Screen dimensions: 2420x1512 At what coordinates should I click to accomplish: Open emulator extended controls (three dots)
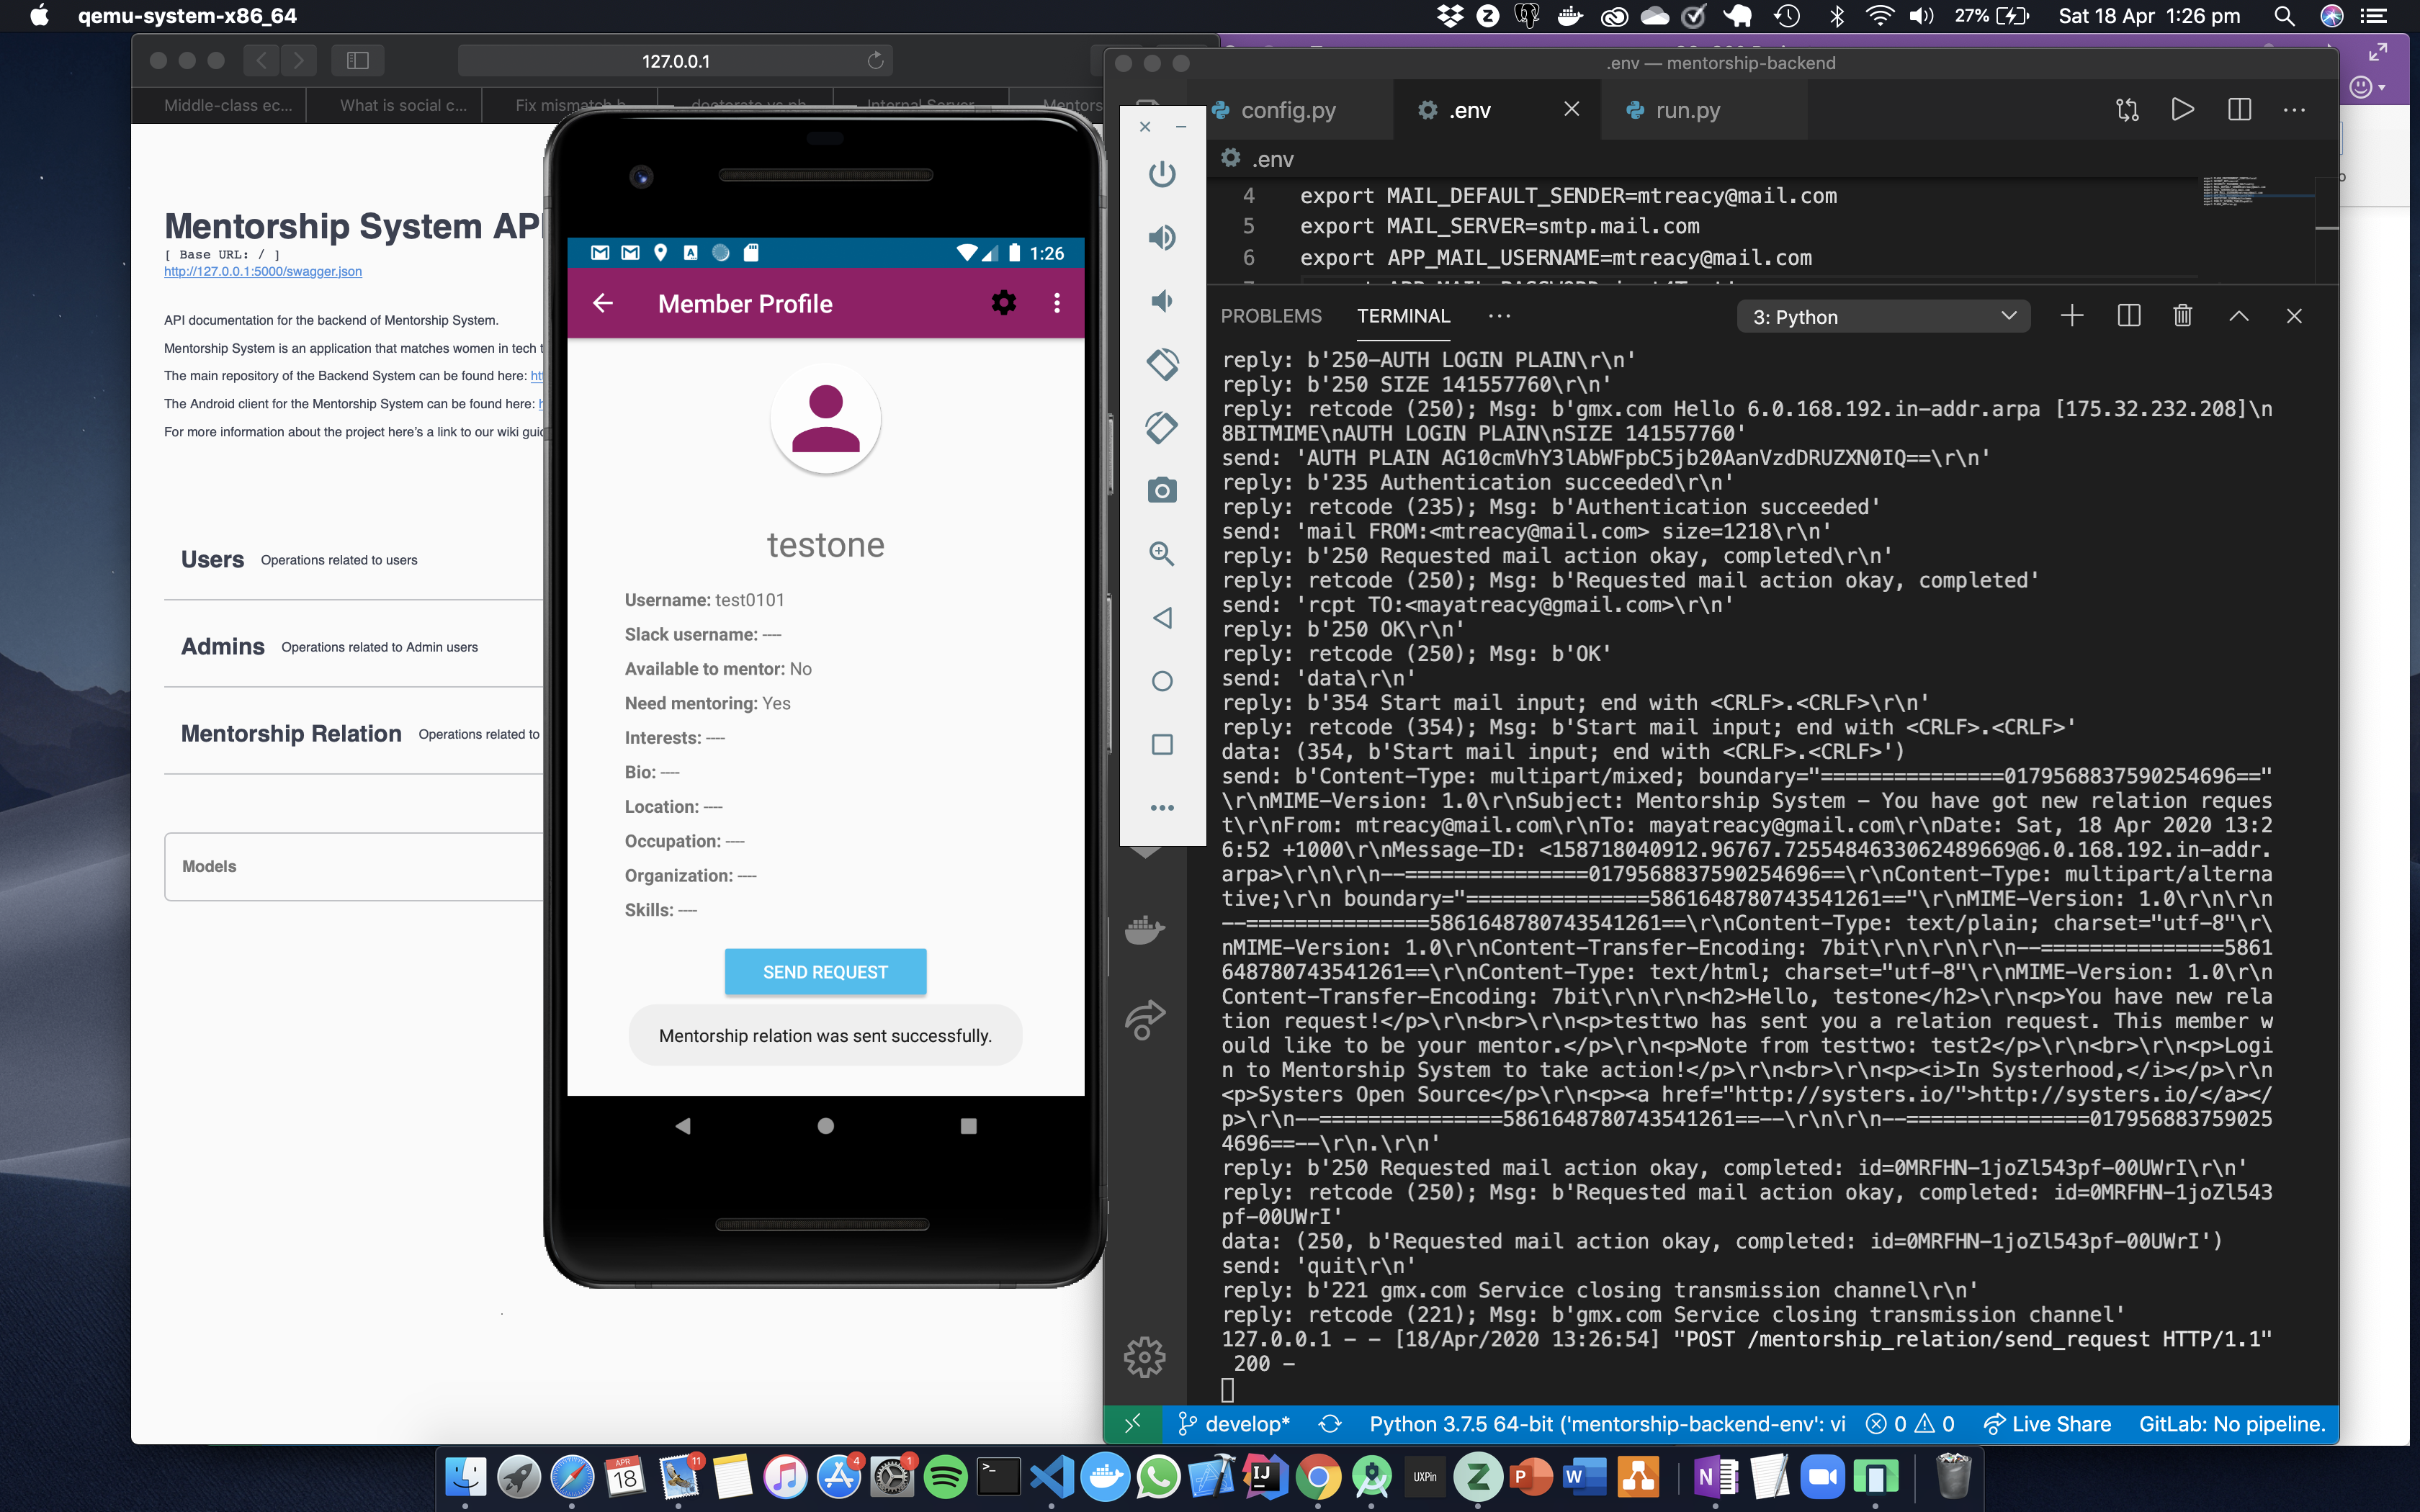click(x=1162, y=807)
